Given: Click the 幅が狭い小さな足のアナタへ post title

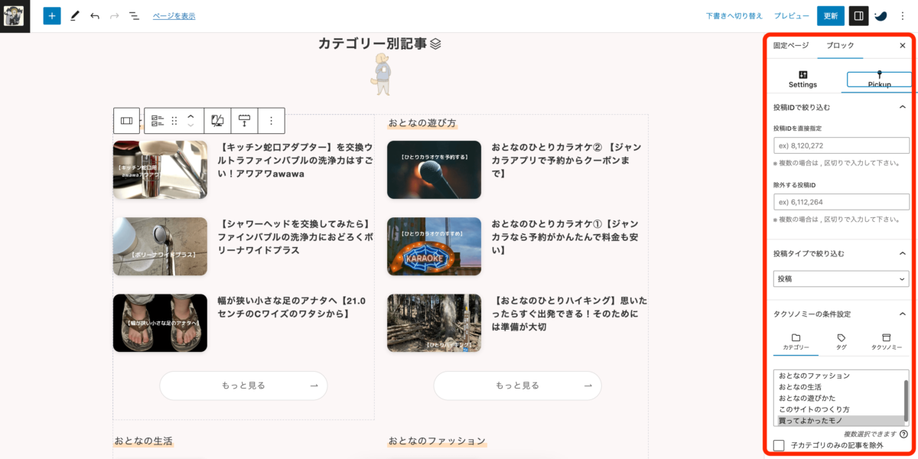Looking at the screenshot, I should pos(293,307).
